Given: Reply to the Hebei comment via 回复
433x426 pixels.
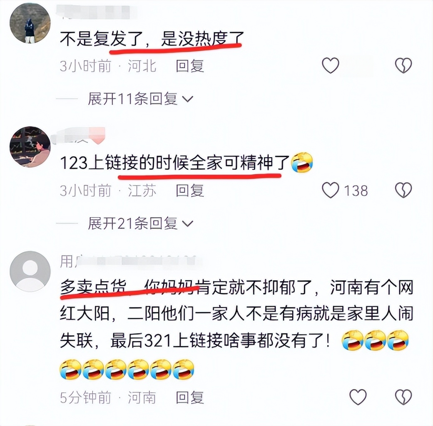Looking at the screenshot, I should [190, 66].
